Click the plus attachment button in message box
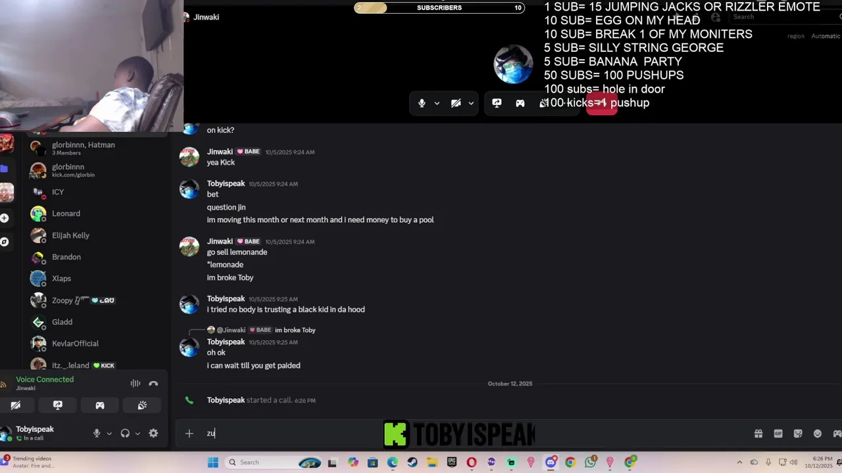Screen dimensions: 842x473 click(x=189, y=434)
